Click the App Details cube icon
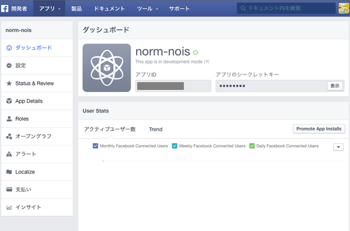 coord(9,101)
